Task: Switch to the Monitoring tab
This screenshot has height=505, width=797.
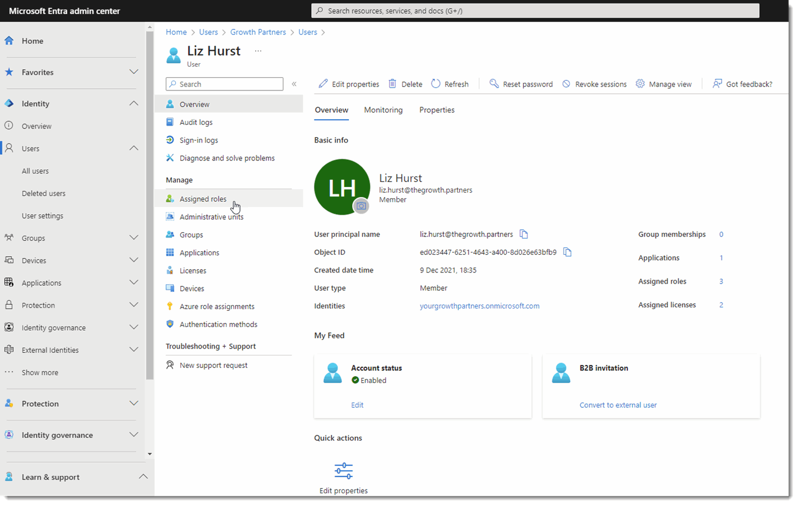Action: coord(383,110)
